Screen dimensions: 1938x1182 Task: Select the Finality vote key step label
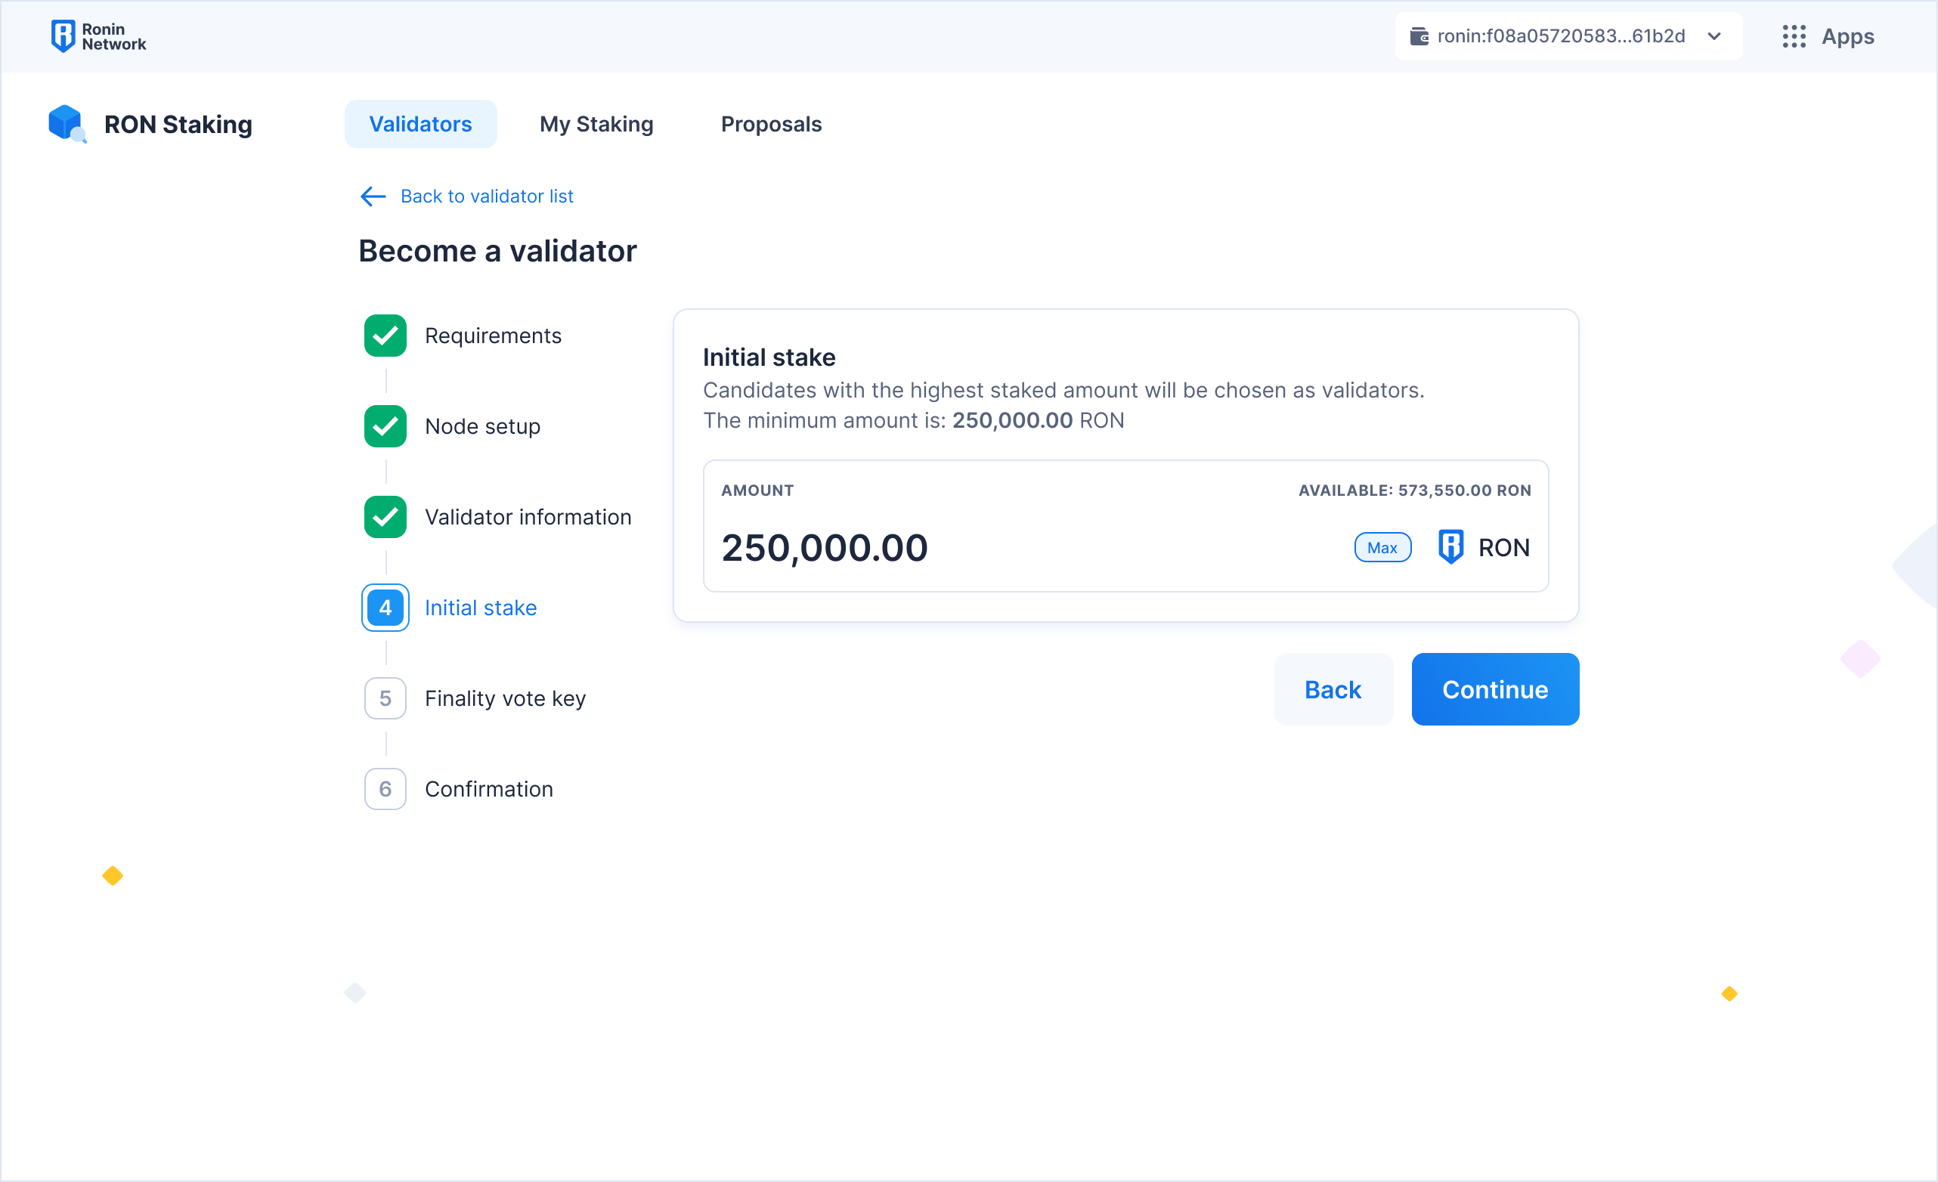pyautogui.click(x=506, y=698)
